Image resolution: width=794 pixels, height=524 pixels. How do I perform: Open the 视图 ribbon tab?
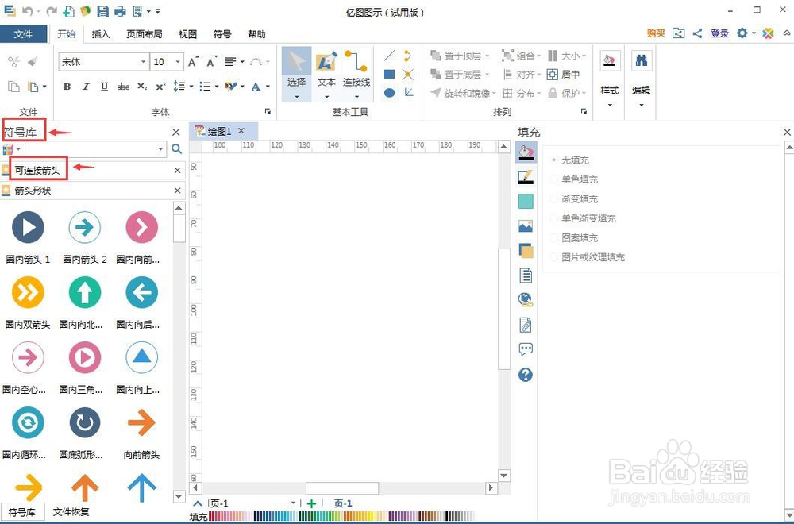[187, 34]
